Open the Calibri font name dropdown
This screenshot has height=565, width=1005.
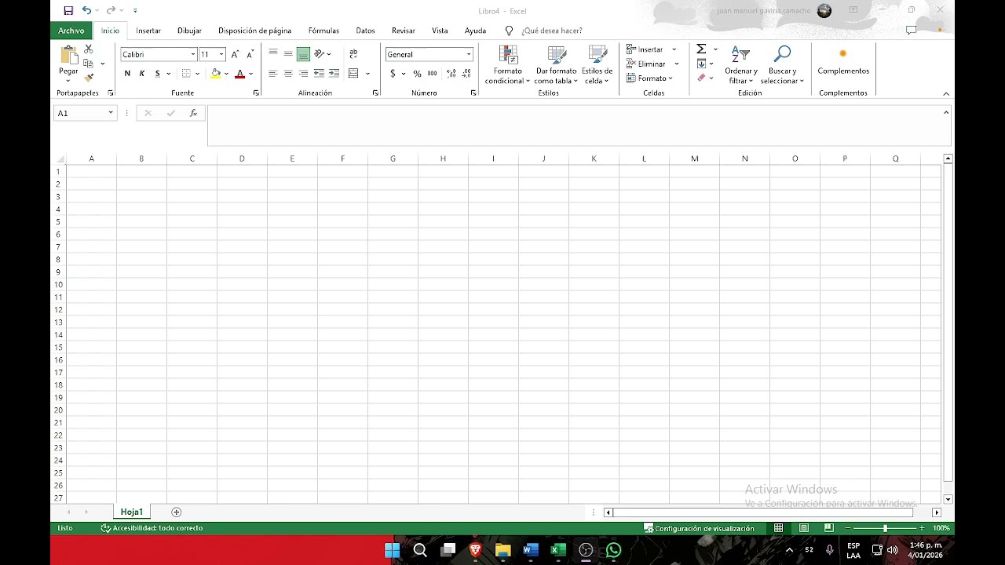pyautogui.click(x=193, y=54)
